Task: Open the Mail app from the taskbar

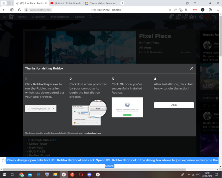Action: [30, 175]
